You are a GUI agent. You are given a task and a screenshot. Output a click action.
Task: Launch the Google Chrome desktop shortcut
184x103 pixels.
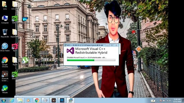coord(5,62)
